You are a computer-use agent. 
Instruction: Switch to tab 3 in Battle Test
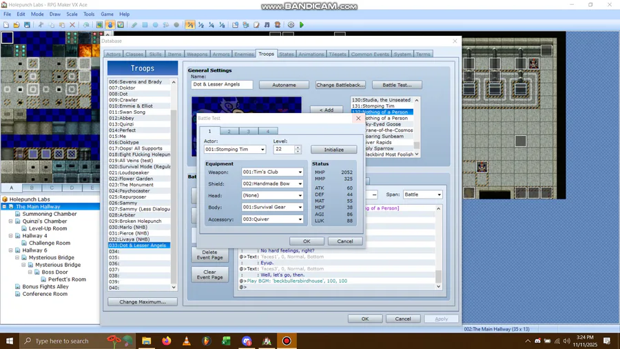249,131
